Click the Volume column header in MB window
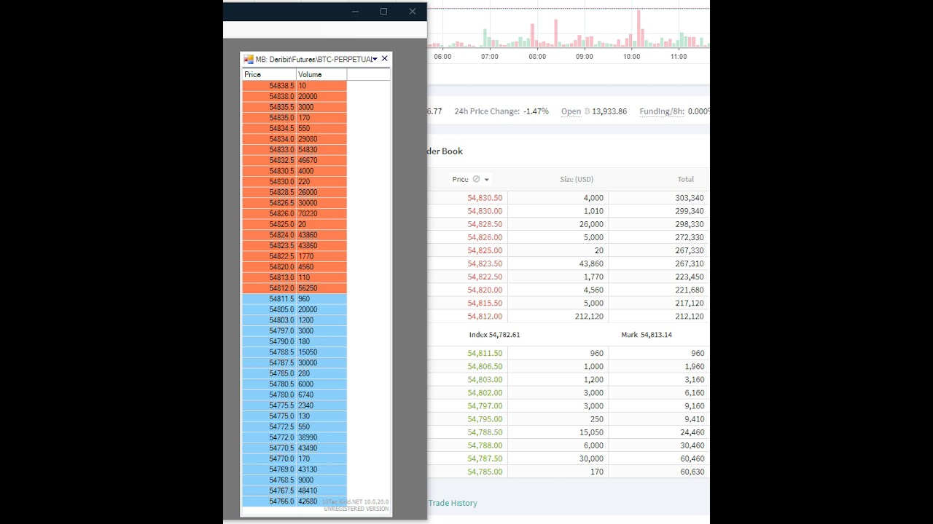The height and width of the screenshot is (524, 933). point(321,74)
